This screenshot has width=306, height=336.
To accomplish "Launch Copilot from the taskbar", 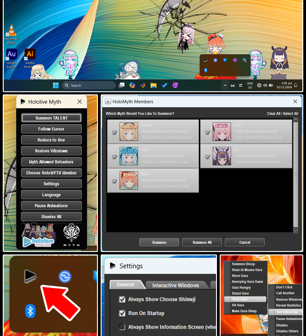I will pos(132,86).
